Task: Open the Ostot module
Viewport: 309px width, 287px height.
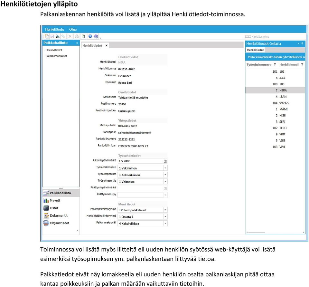Action: [x=61, y=208]
